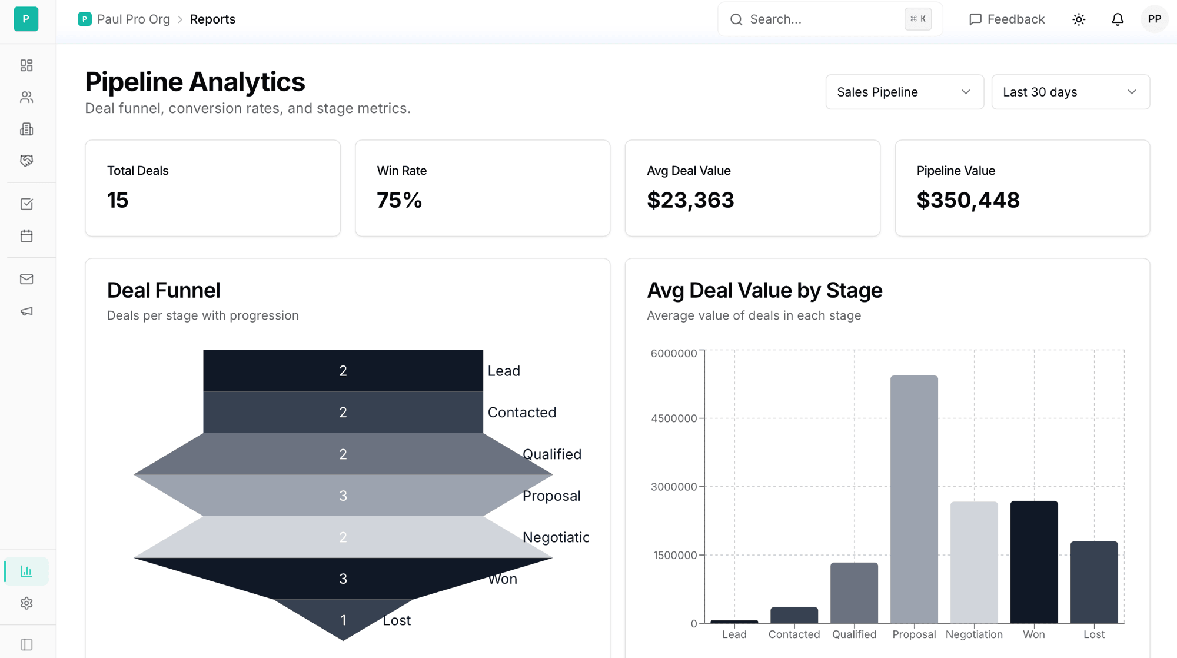This screenshot has width=1177, height=658.
Task: Open the campaigns megaphone icon in sidebar
Action: pos(26,311)
